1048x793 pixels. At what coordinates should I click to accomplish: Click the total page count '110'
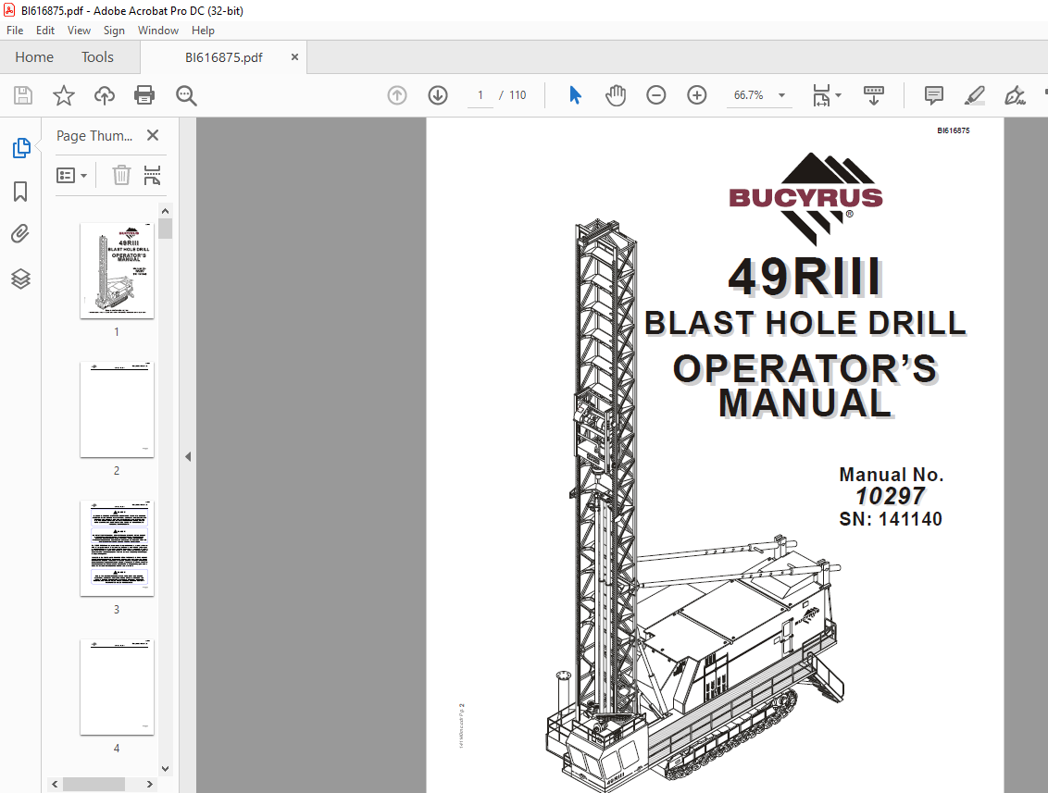[518, 95]
